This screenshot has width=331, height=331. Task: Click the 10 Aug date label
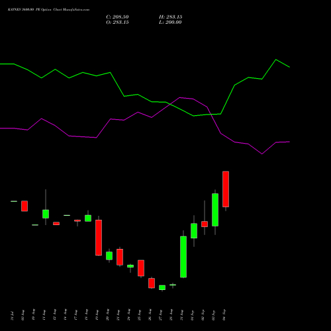(x=34, y=315)
